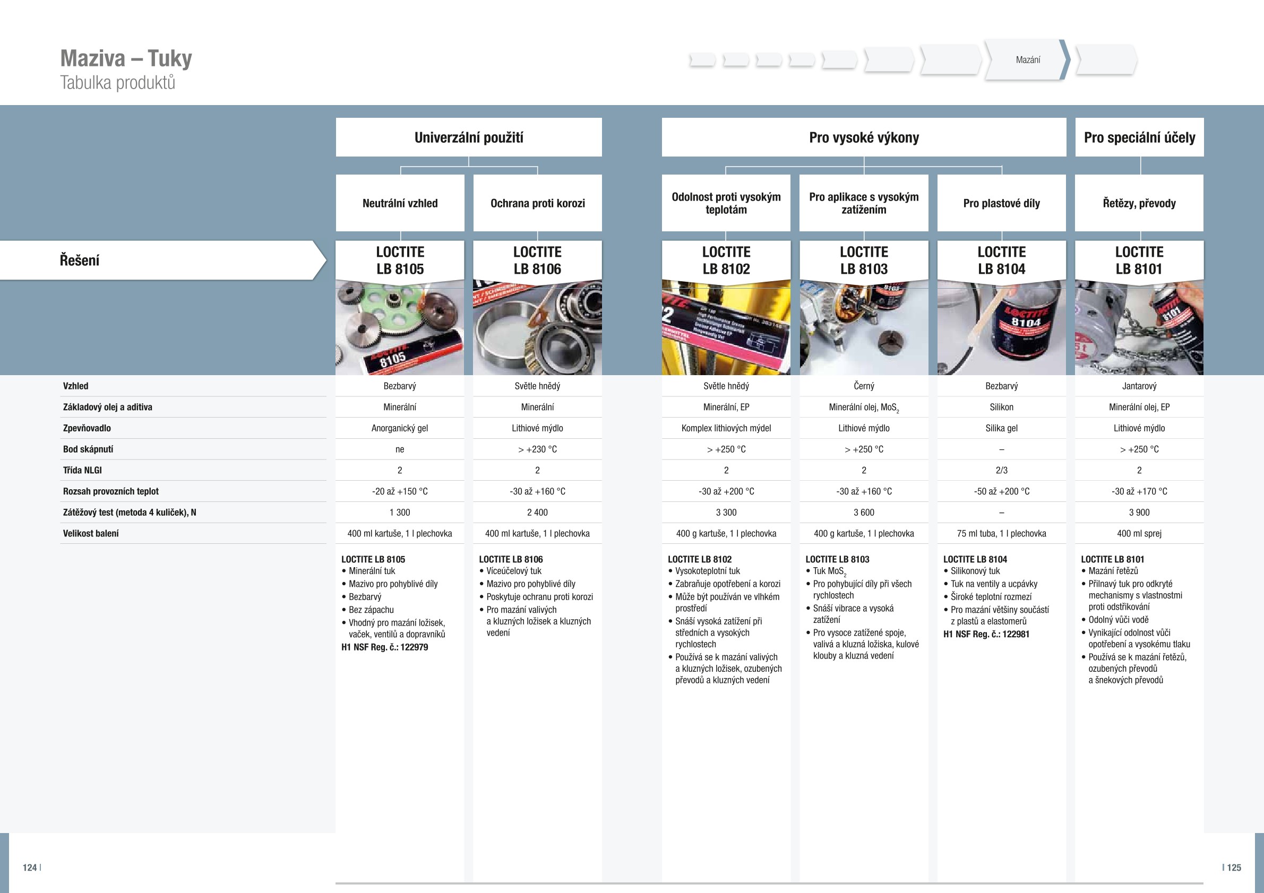
Task: Click the 75 ml tuba, 1 l plechovka cell
Action: [1001, 533]
